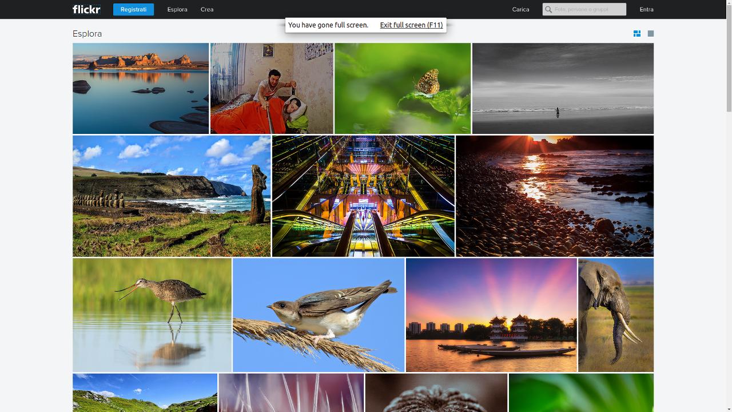Click the Esplora page heading
The image size is (732, 412).
click(x=87, y=34)
